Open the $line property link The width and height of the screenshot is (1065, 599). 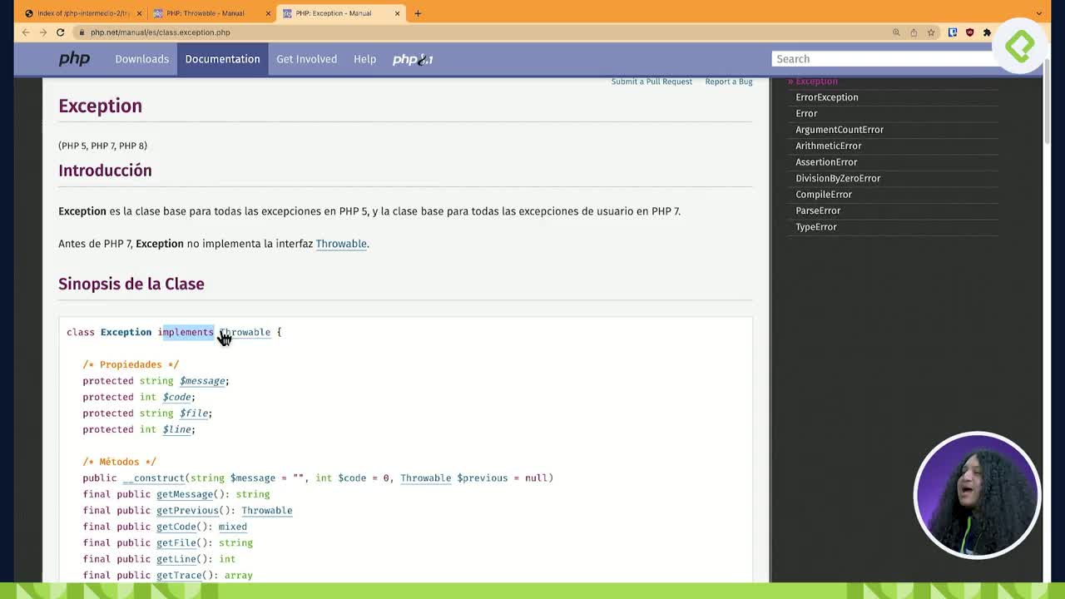[177, 429]
